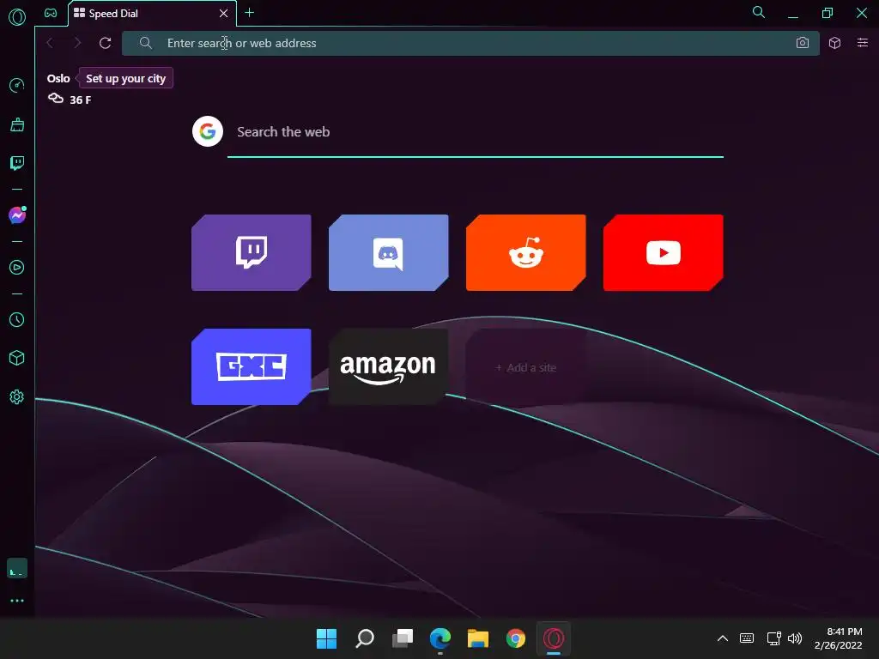879x659 pixels.
Task: Click the 36 F weather reading
Action: click(80, 100)
